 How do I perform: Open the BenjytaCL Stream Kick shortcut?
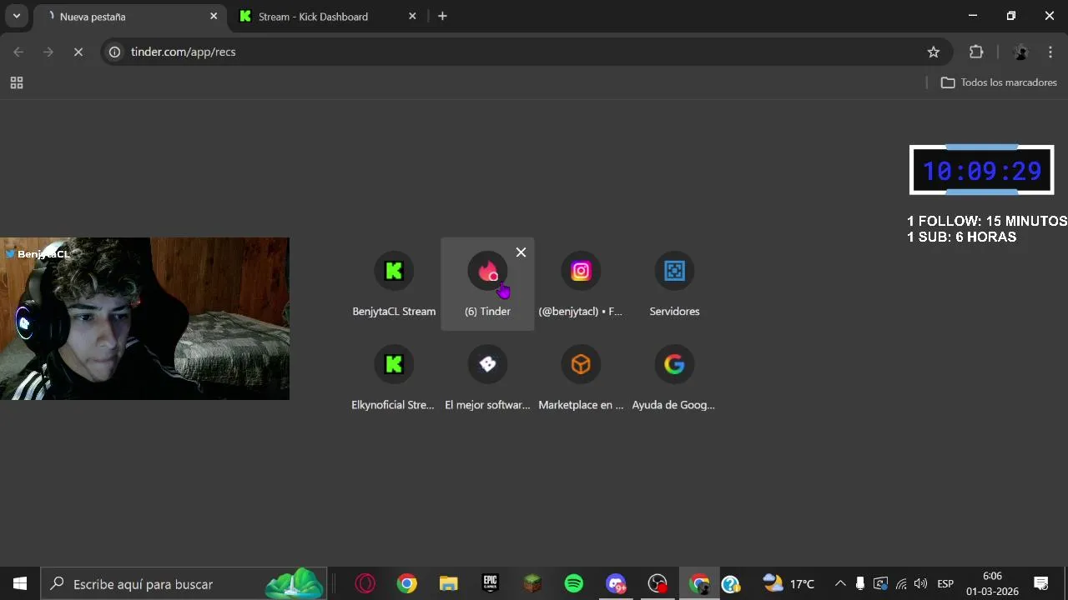pos(394,284)
